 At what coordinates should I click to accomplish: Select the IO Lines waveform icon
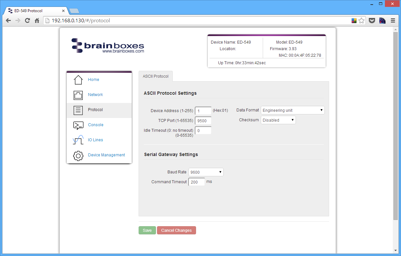pyautogui.click(x=78, y=140)
